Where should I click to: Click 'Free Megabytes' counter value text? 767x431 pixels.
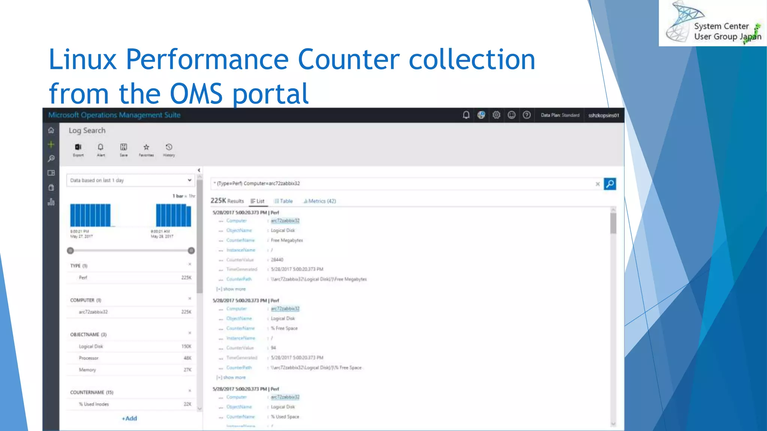pos(287,240)
